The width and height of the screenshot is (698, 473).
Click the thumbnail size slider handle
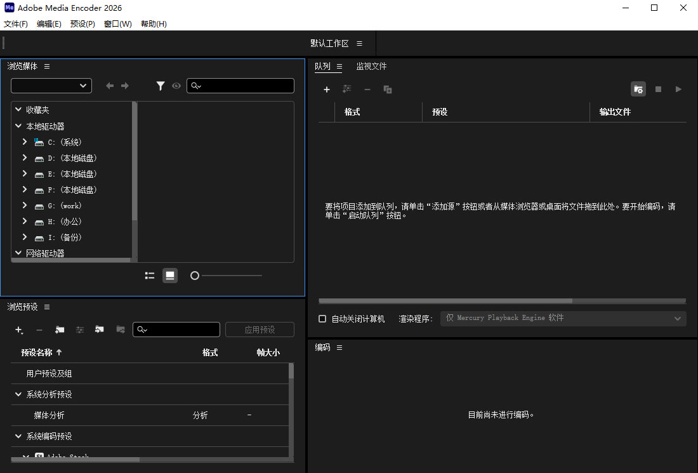(195, 276)
